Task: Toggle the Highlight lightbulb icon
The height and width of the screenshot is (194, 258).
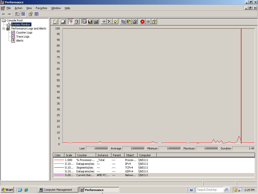Action: point(115,22)
